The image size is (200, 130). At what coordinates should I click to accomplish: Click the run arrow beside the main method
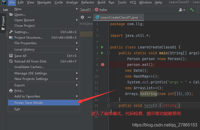click(102, 53)
